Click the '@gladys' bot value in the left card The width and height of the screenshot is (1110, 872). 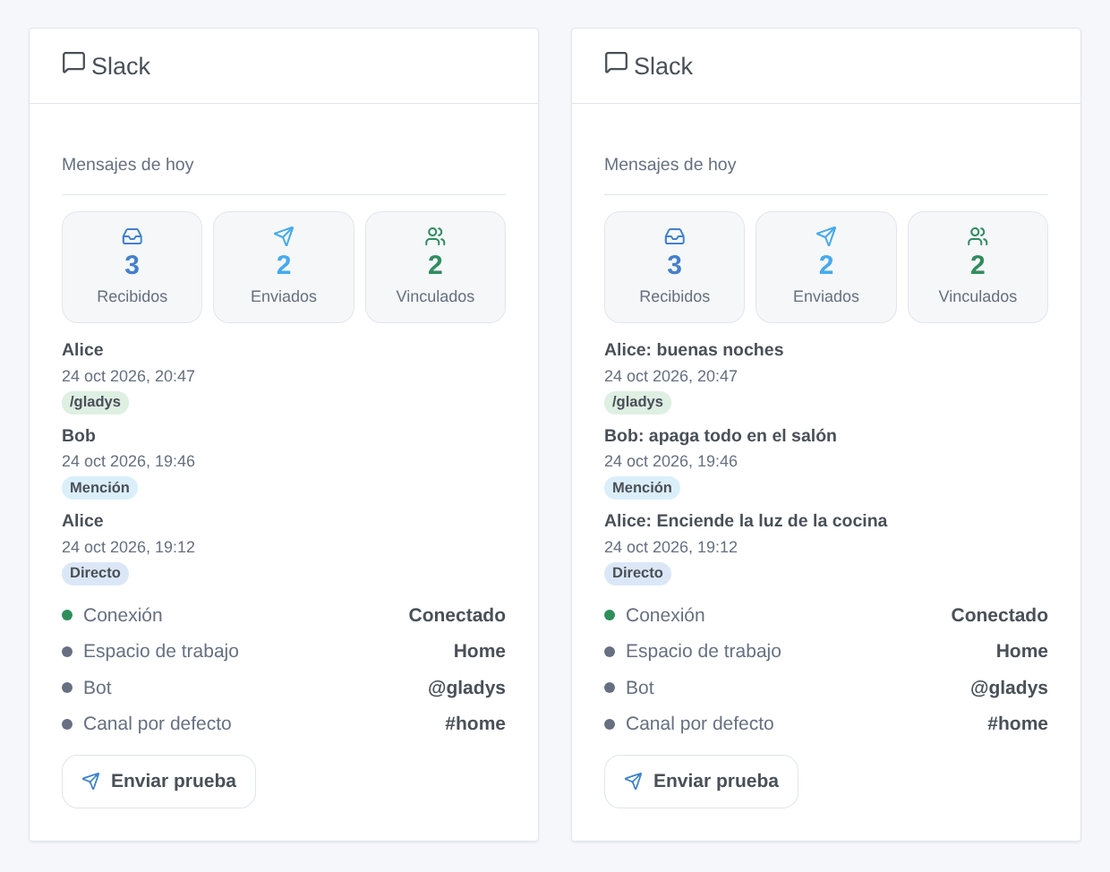coord(466,688)
